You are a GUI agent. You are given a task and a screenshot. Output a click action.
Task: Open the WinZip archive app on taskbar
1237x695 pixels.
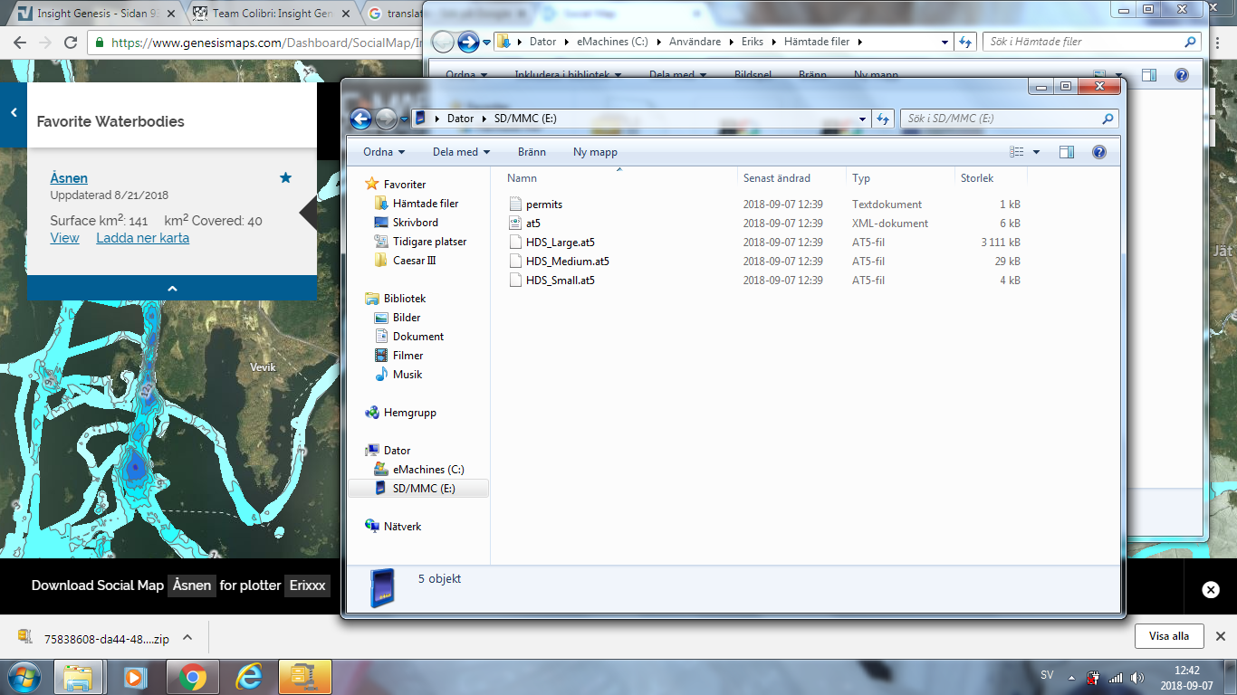tap(305, 677)
